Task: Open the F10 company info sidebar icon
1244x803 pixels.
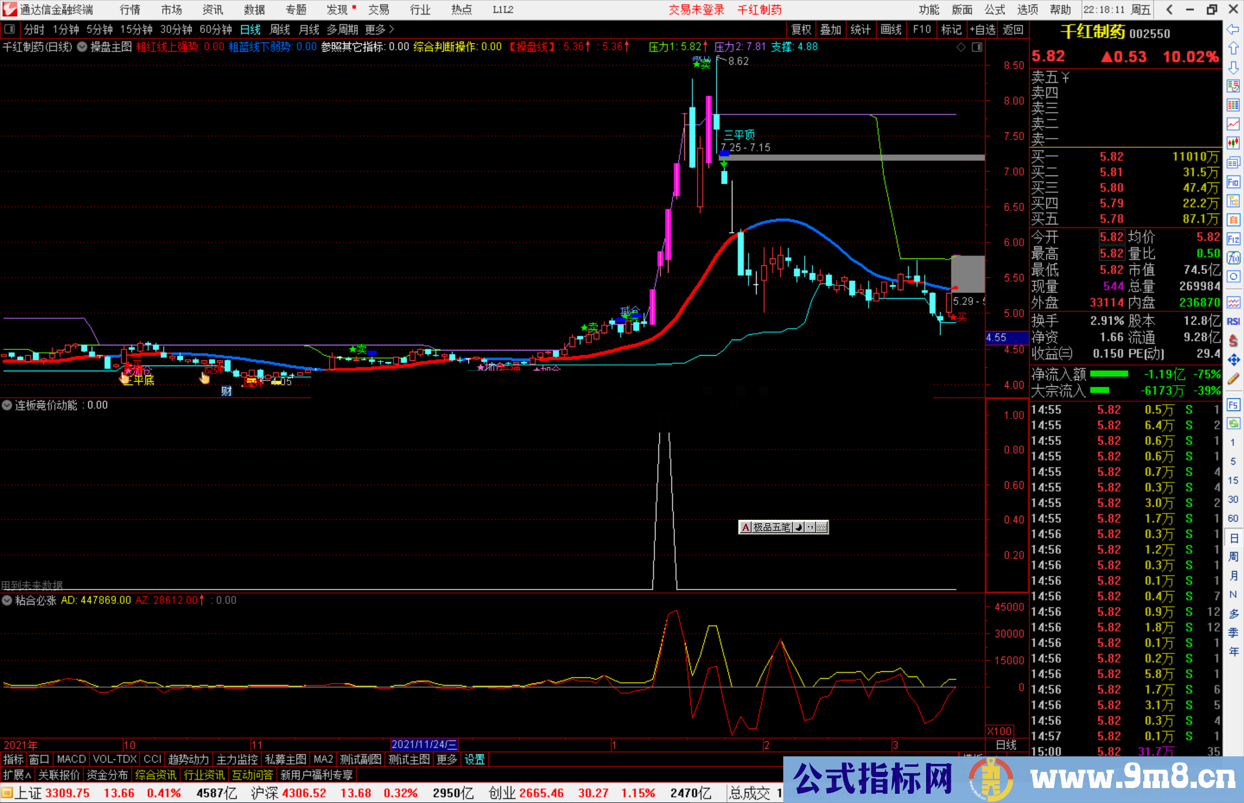Action: 1233,182
